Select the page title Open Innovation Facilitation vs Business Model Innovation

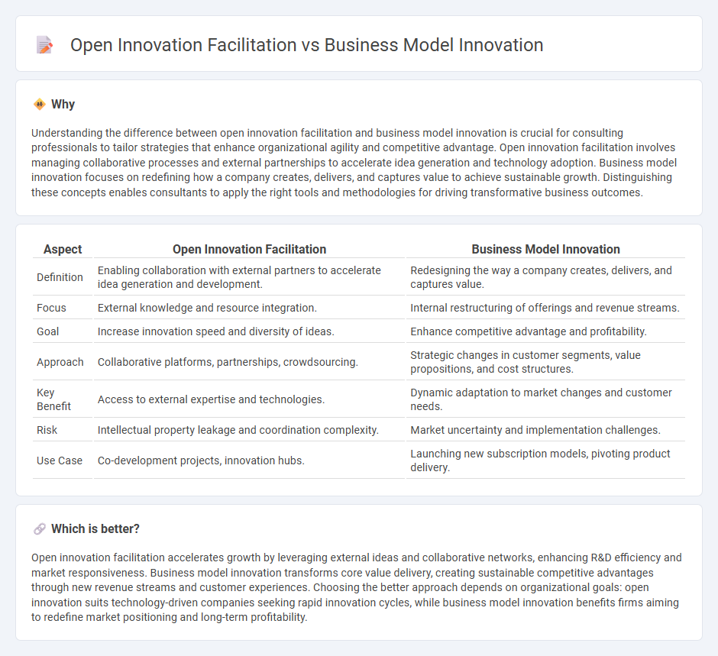pyautogui.click(x=306, y=45)
